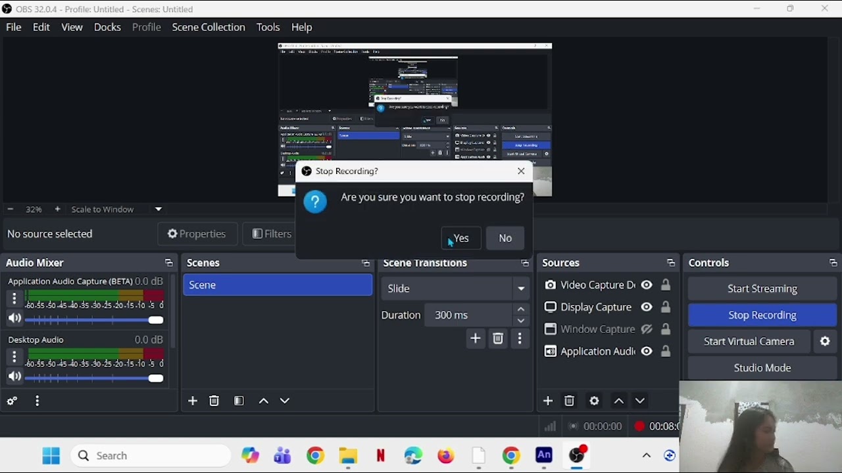Image resolution: width=842 pixels, height=473 pixels.
Task: Open source Properties
Action: click(x=196, y=235)
